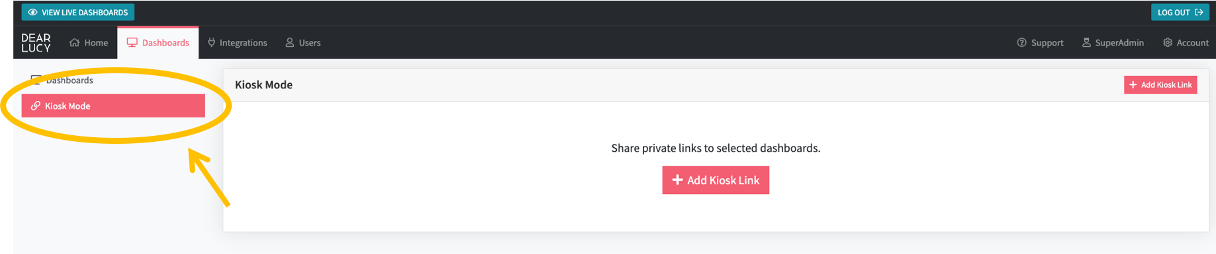
Task: Click the Integrations plug icon
Action: [x=212, y=42]
